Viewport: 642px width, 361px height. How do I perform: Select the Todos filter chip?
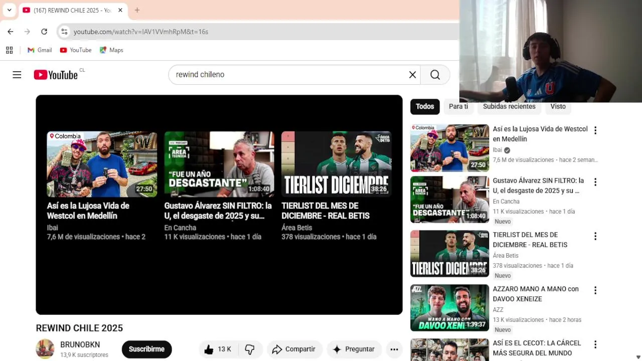coord(425,106)
